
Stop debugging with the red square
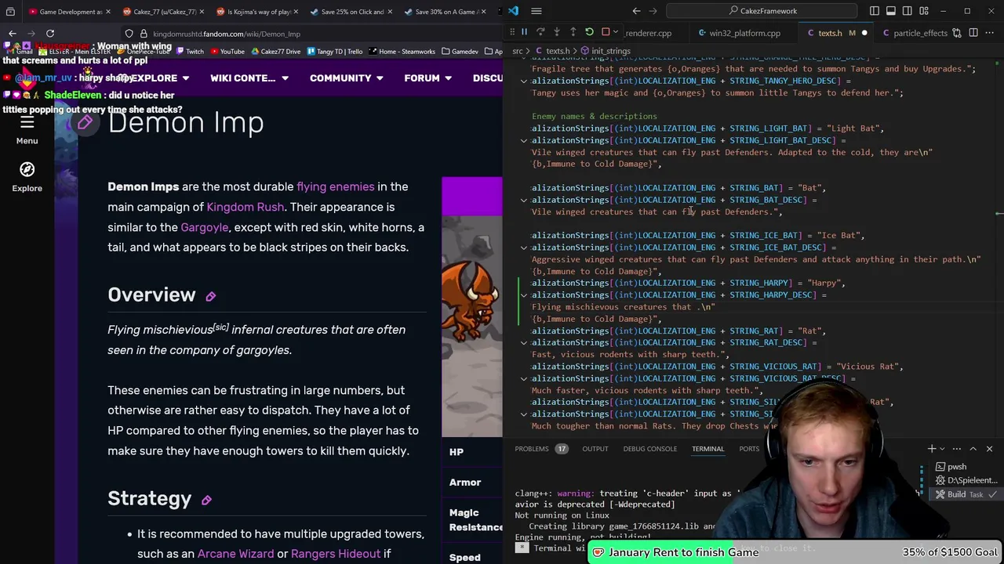coord(606,32)
